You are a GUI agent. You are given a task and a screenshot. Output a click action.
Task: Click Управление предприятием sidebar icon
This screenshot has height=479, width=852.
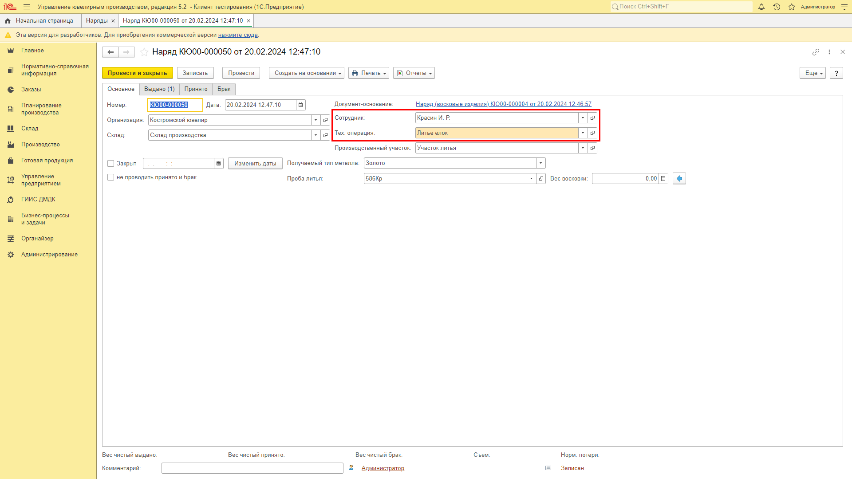11,180
